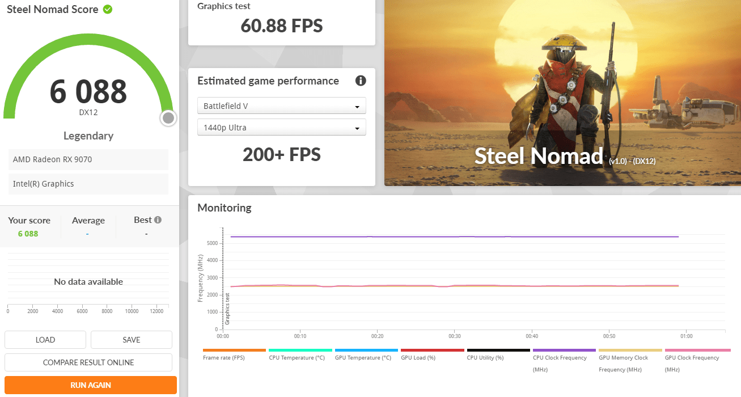Toggle GPU Temperature legend series

[x=366, y=354]
